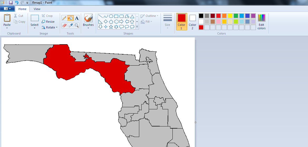308x147 pixels.
Task: Select the Text tool
Action: [x=77, y=18]
